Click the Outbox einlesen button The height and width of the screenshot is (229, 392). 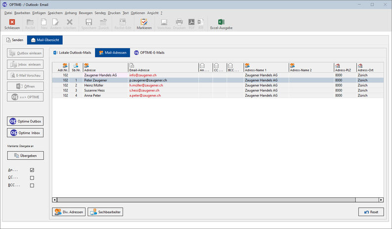(x=25, y=53)
